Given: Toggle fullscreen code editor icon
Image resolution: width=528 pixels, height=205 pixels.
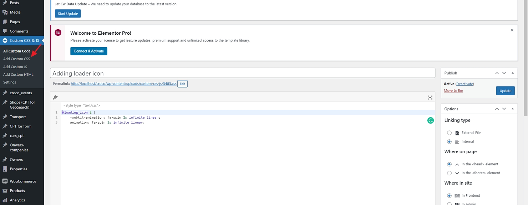Looking at the screenshot, I should (x=430, y=97).
